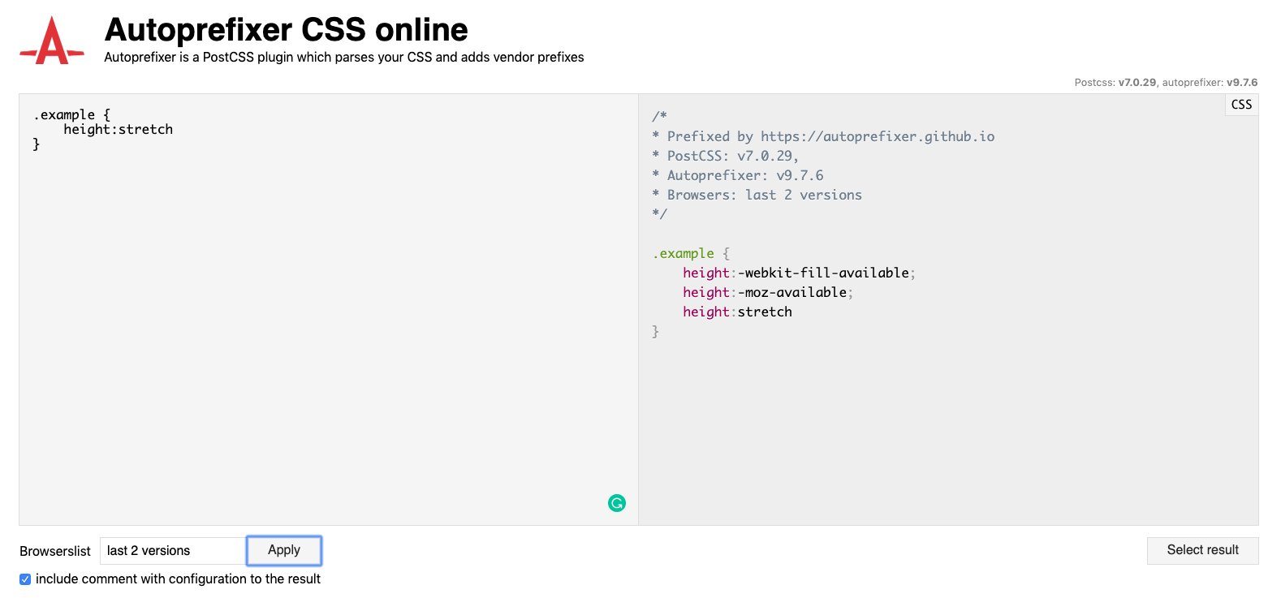Viewport: 1281px width, 598px height.
Task: Click the 'height:stretch' line in input
Action: (118, 130)
